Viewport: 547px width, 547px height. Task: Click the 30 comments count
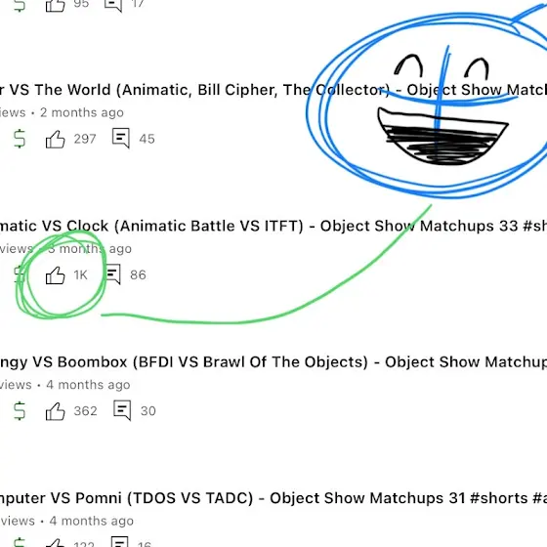(x=148, y=411)
